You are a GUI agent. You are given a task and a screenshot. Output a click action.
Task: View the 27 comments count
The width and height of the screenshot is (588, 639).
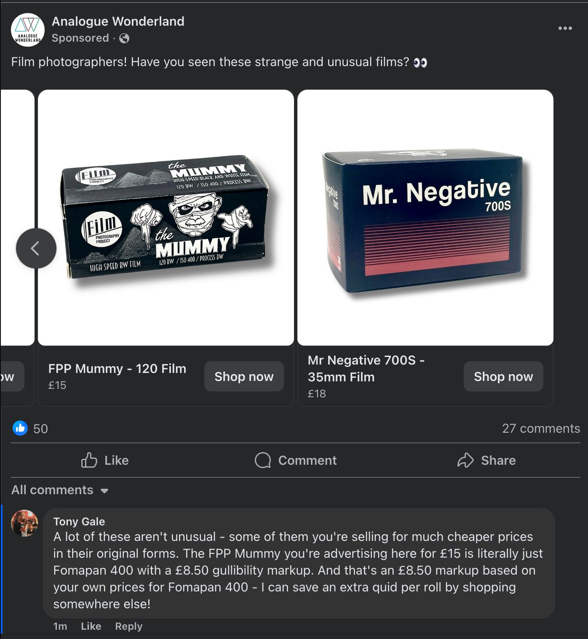click(x=541, y=428)
